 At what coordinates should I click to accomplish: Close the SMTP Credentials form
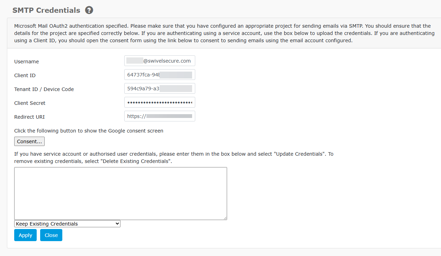coord(51,235)
